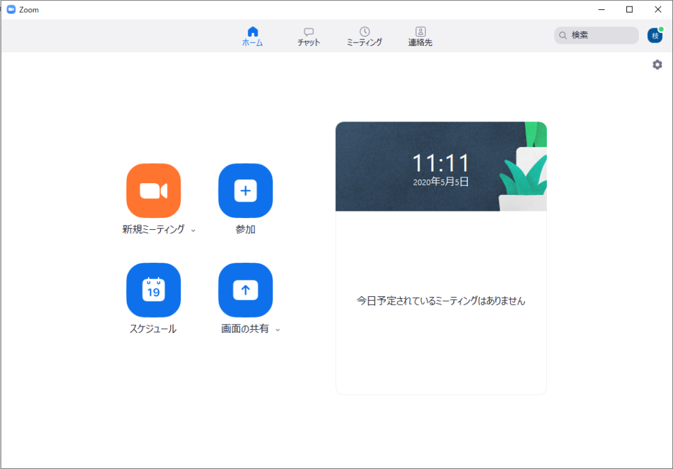The image size is (673, 469).
Task: Click the 今日予定されているミーティングはありません message
Action: click(441, 301)
